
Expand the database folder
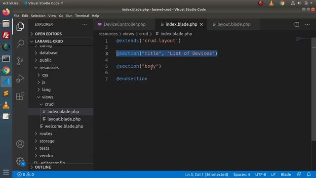tap(48, 53)
